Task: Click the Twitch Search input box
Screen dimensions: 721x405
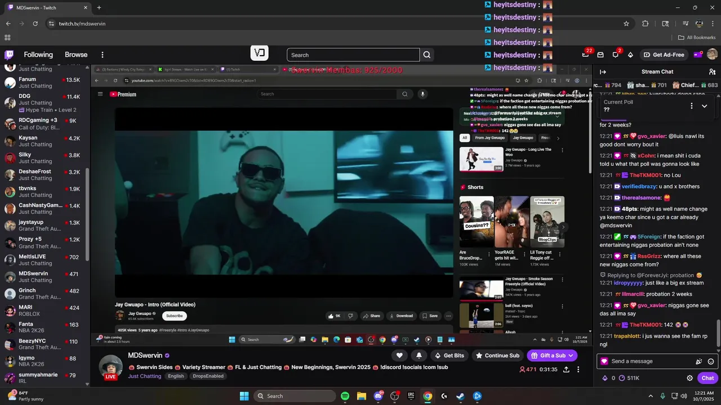Action: [x=353, y=55]
